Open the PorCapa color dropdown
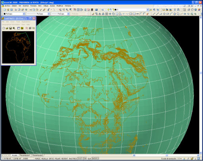The width and height of the screenshot is (203, 161). click(14, 14)
